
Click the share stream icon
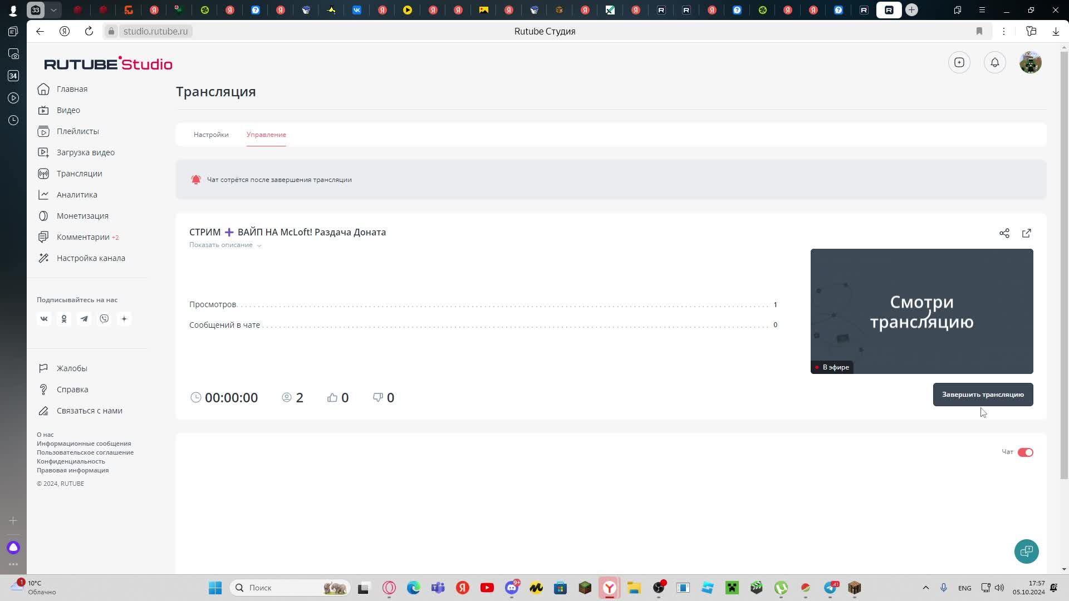tap(1004, 233)
